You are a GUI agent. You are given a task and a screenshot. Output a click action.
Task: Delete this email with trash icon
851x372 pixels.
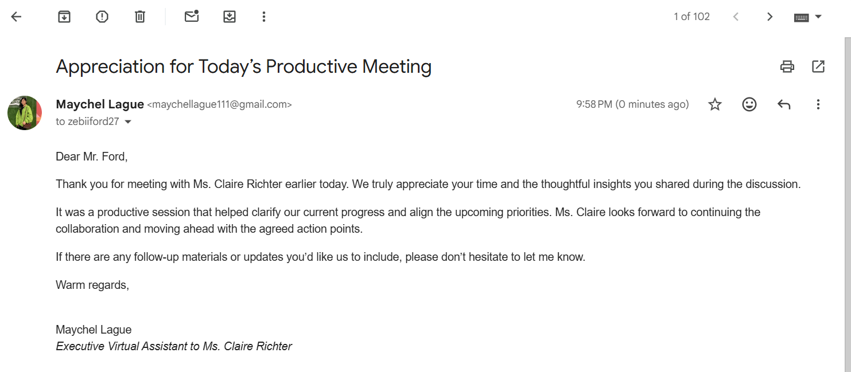[x=140, y=17]
